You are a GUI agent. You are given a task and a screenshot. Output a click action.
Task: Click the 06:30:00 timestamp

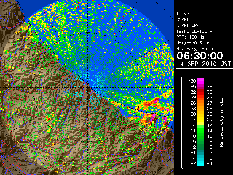pyautogui.click(x=200, y=56)
